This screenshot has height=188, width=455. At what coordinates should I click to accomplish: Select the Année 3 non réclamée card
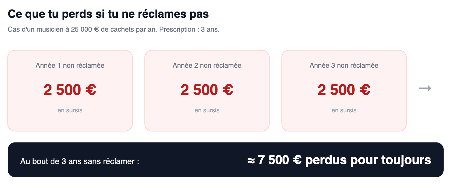pos(344,90)
